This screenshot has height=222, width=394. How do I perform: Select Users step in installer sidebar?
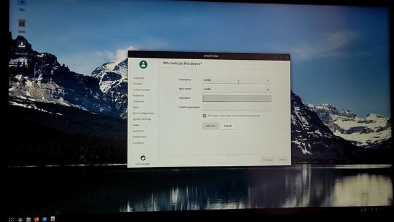coord(136,125)
